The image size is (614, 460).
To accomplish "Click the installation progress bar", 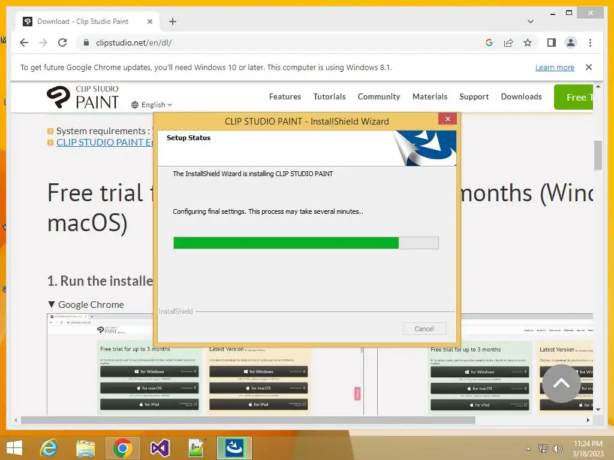I will coord(306,243).
